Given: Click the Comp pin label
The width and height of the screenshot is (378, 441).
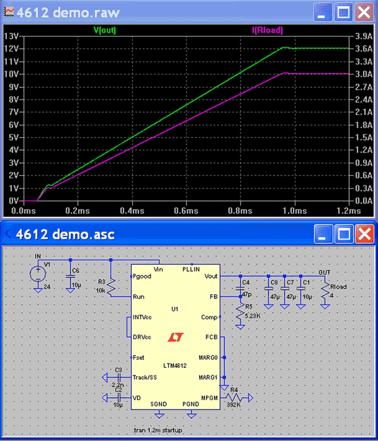Looking at the screenshot, I should (209, 318).
